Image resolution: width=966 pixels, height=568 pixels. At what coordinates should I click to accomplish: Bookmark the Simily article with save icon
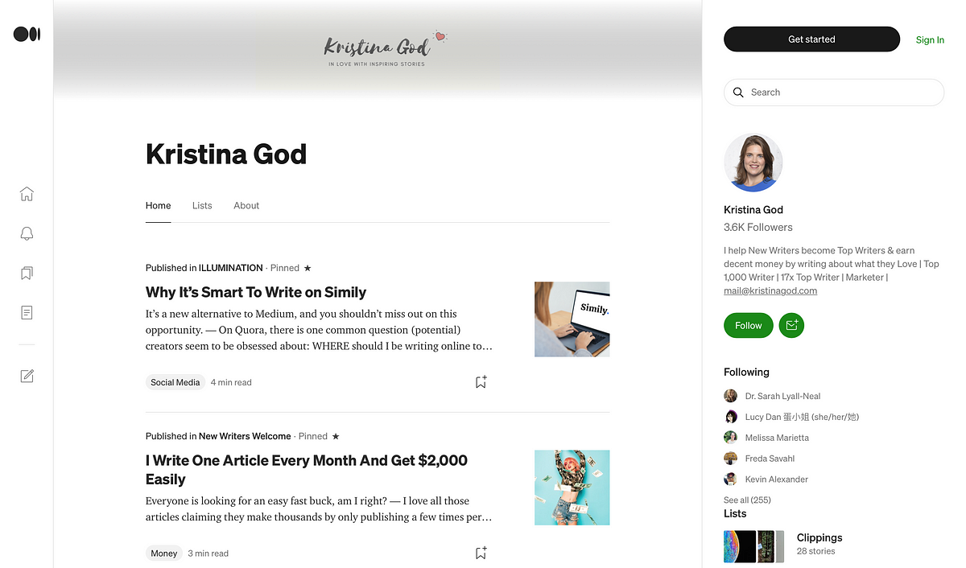[x=481, y=382]
